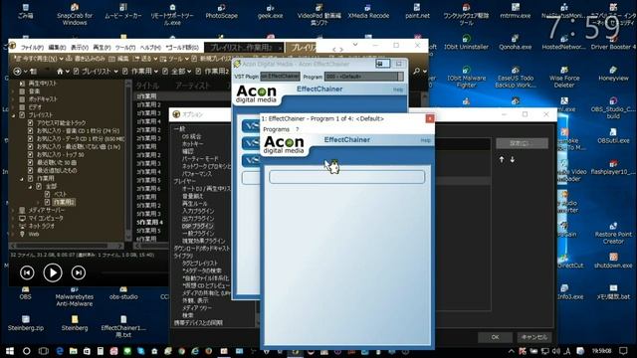The height and width of the screenshot is (358, 637).
Task: Click left title icon button of VST host
Action: point(382,64)
